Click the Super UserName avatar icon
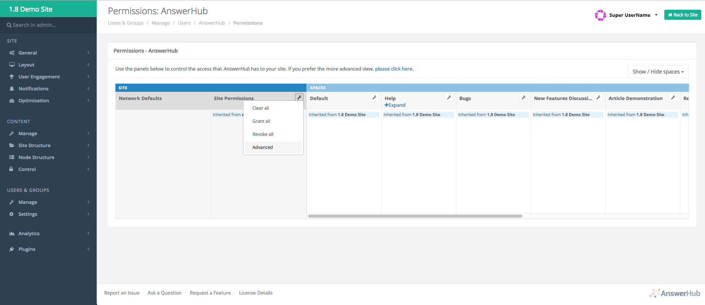705x305 pixels. click(x=600, y=15)
